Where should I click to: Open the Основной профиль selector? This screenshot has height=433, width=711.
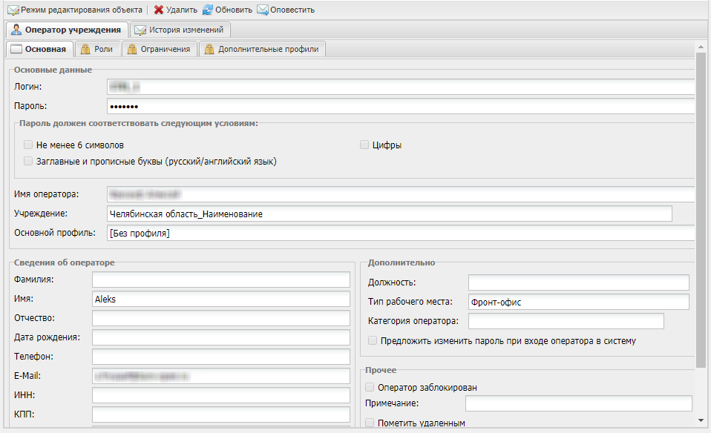tap(400, 234)
